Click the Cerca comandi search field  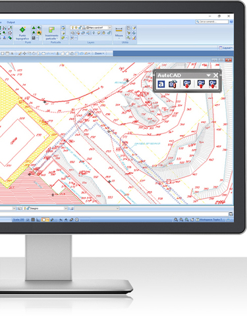(x=212, y=22)
